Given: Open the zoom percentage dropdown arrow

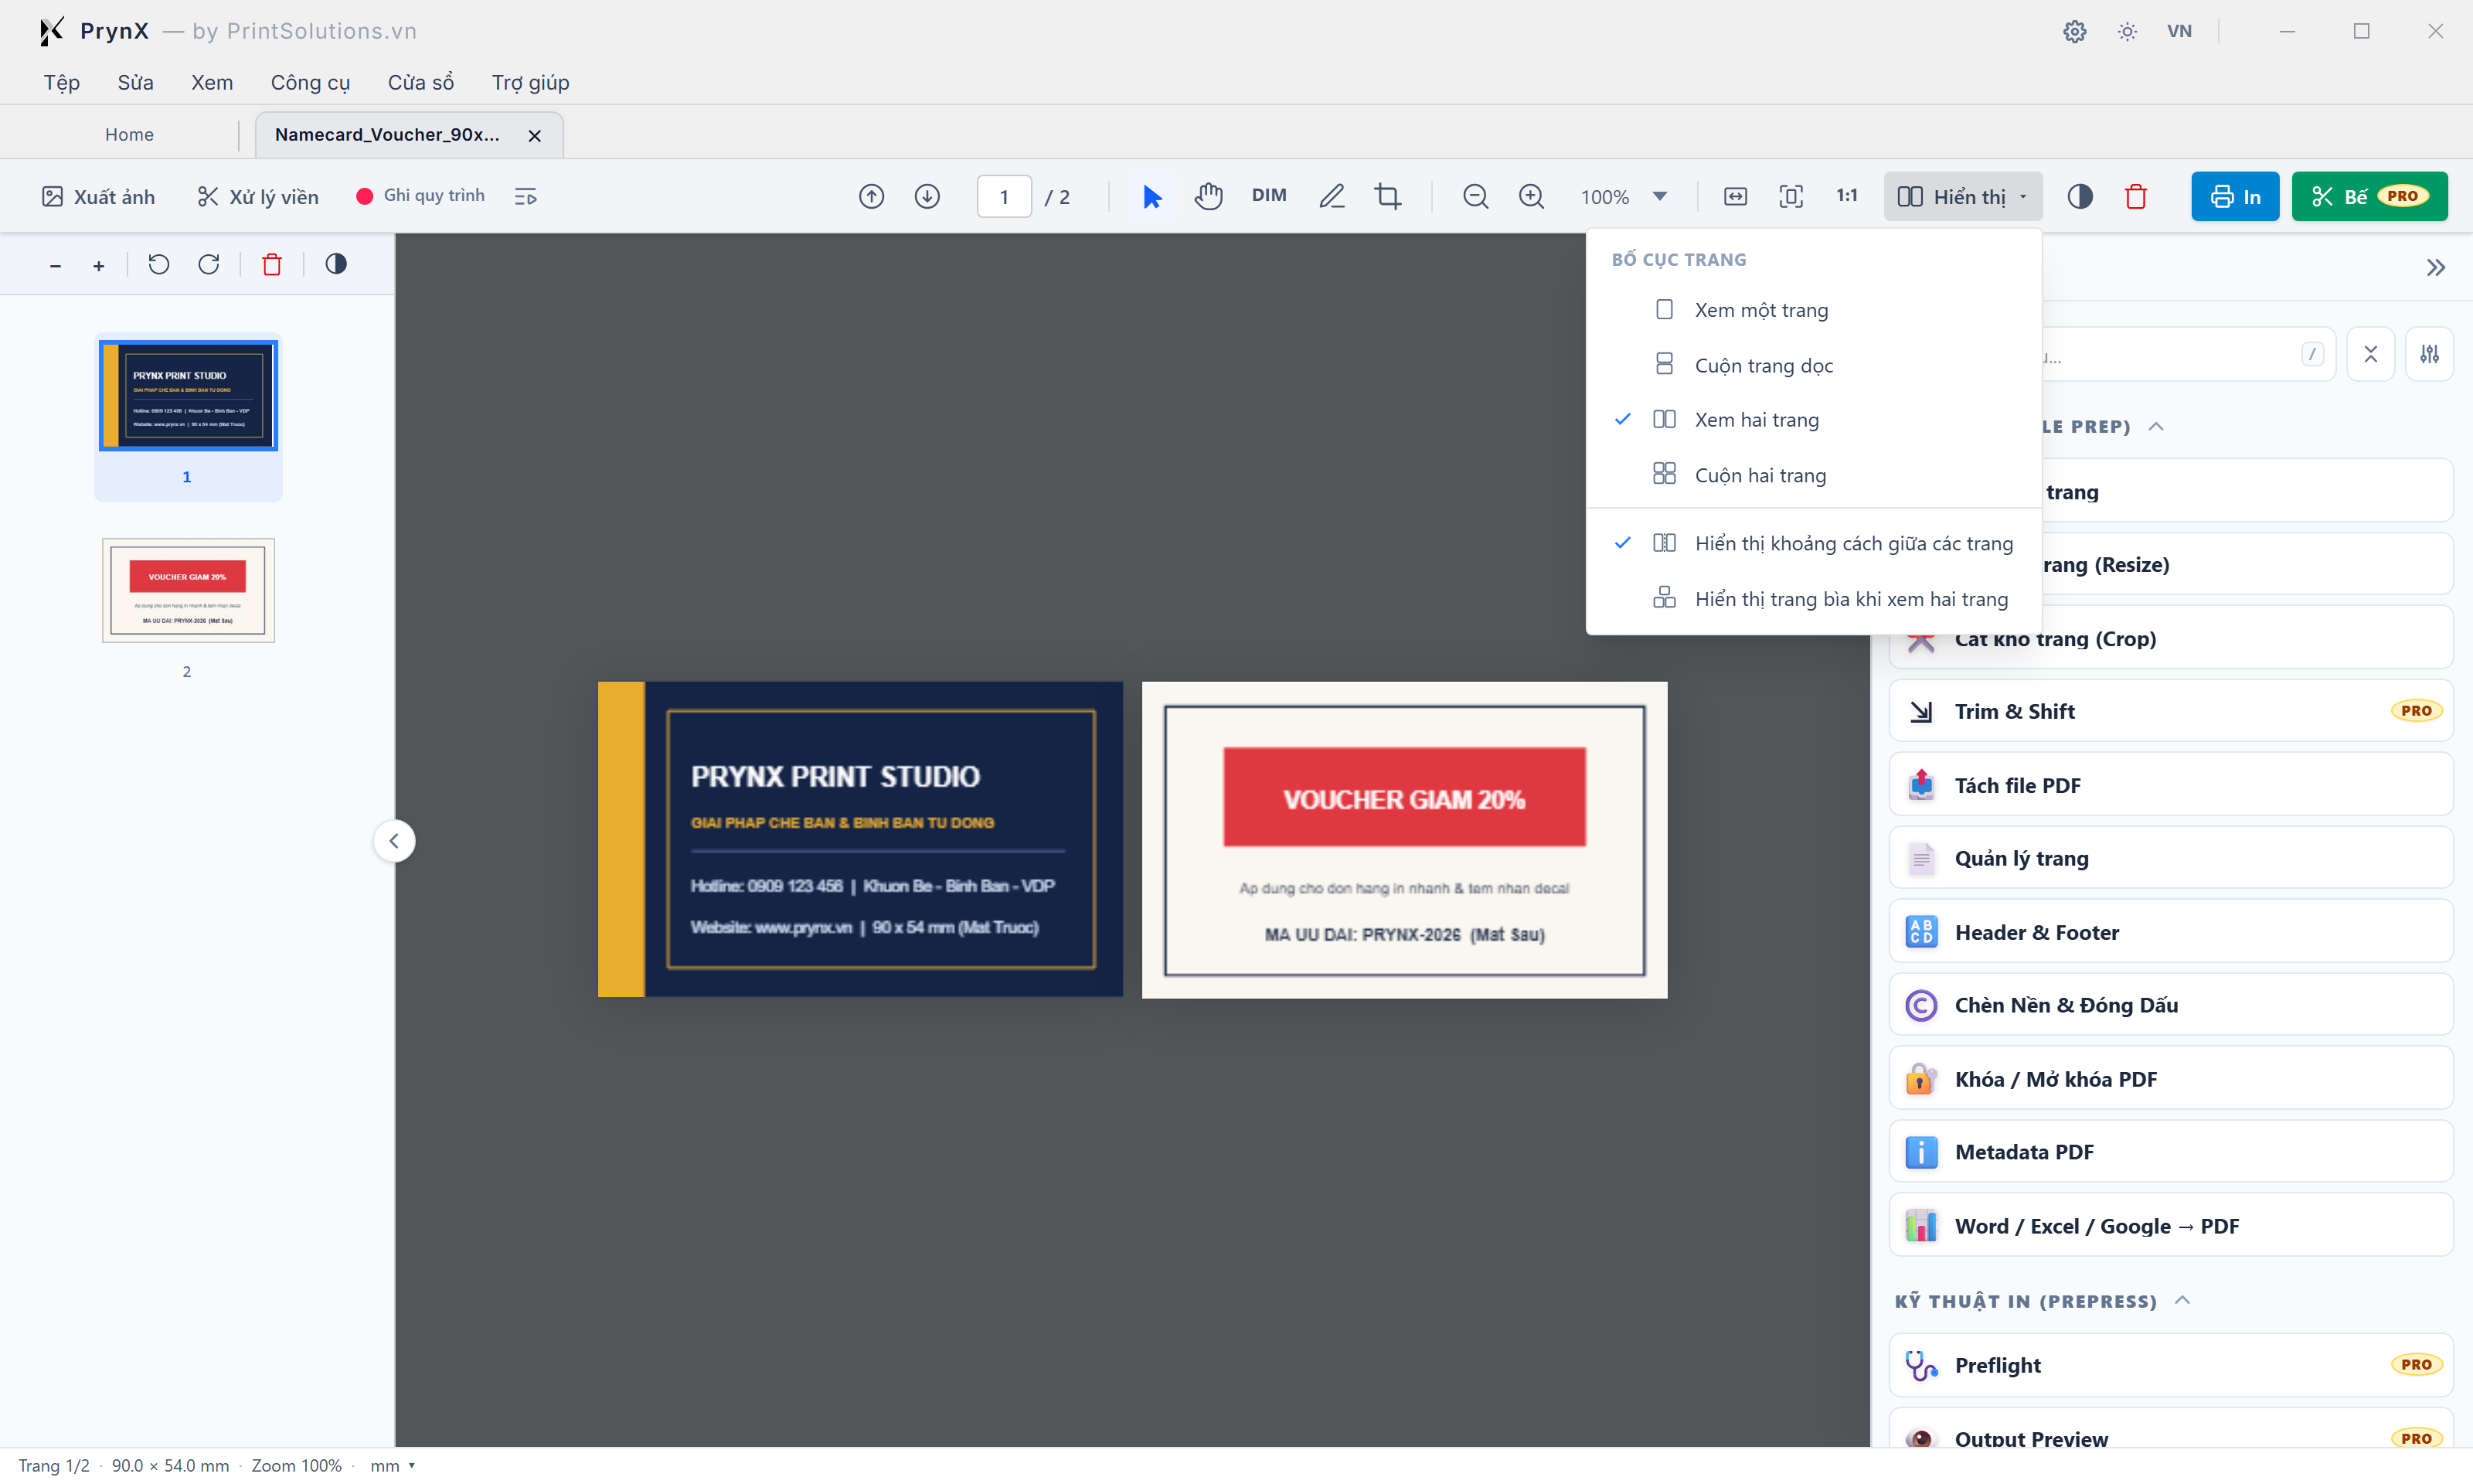Looking at the screenshot, I should click(x=1659, y=196).
